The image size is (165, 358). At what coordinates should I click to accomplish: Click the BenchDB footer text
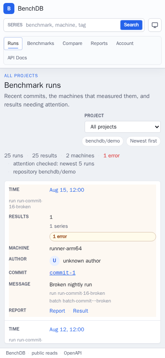[16, 353]
